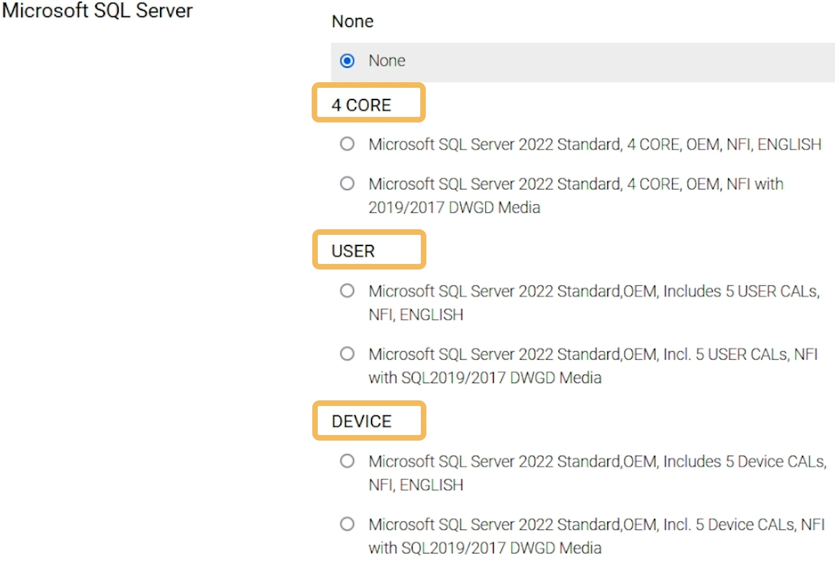Click the Microsoft SQL Server label
This screenshot has width=835, height=562.
tap(97, 11)
